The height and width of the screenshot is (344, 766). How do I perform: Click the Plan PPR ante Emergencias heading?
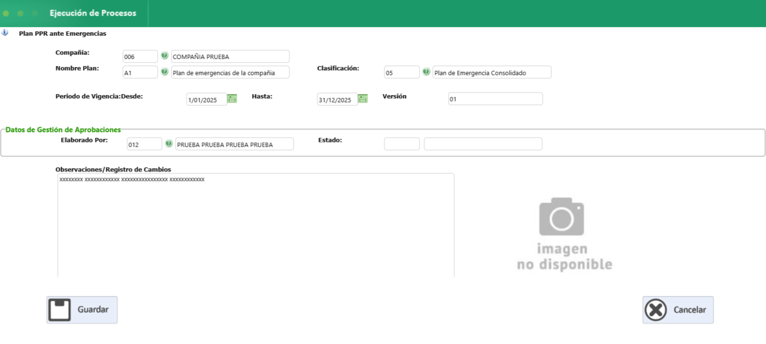coord(62,33)
